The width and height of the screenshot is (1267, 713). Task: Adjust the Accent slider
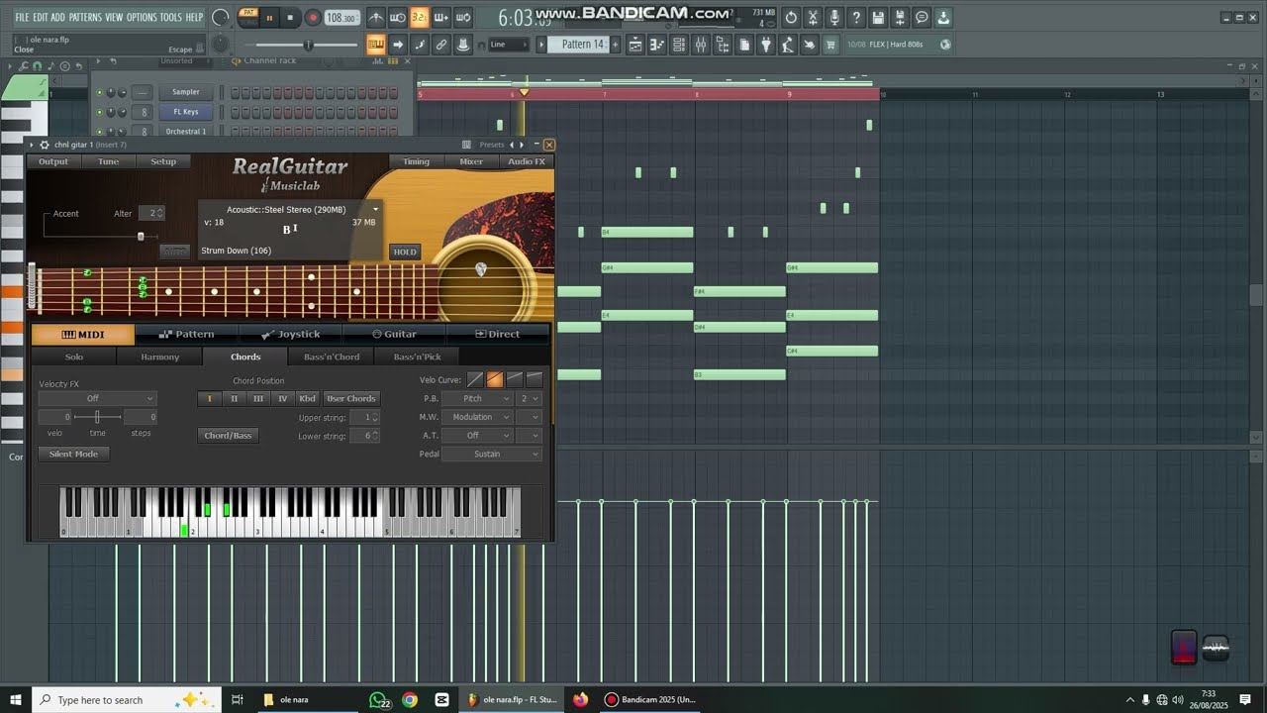141,236
